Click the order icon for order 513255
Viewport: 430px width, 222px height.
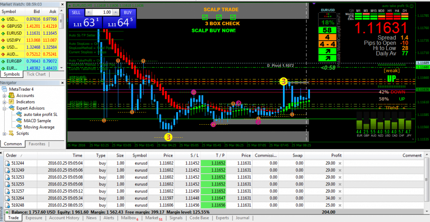[x=8, y=184]
